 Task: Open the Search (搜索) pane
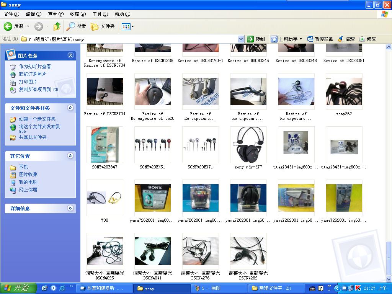(76, 26)
